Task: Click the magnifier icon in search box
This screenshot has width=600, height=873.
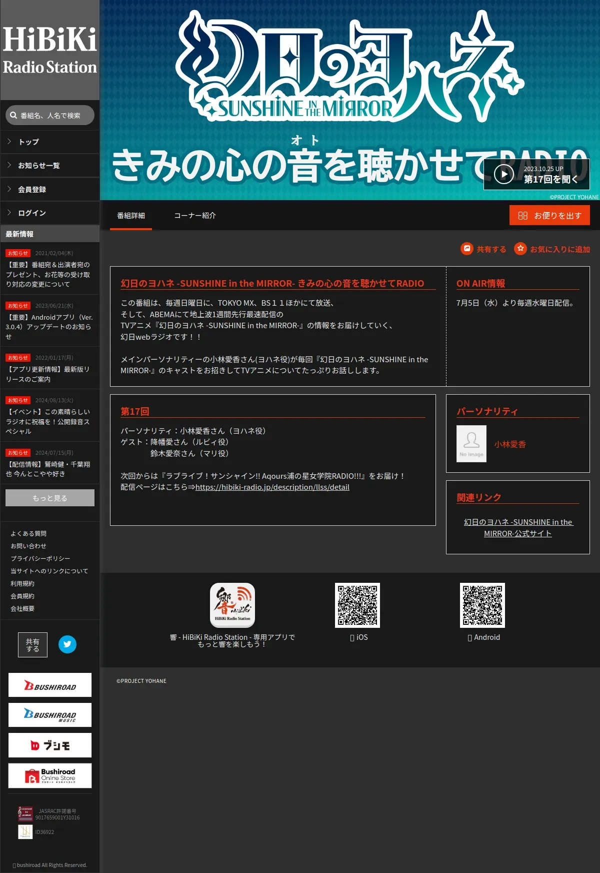Action: (13, 115)
